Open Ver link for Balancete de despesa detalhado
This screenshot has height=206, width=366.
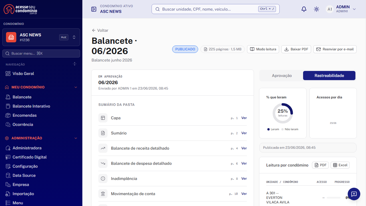[244, 163]
